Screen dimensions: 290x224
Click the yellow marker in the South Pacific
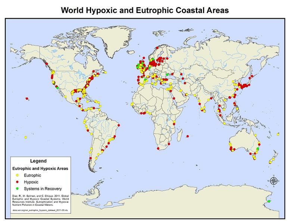26,137
